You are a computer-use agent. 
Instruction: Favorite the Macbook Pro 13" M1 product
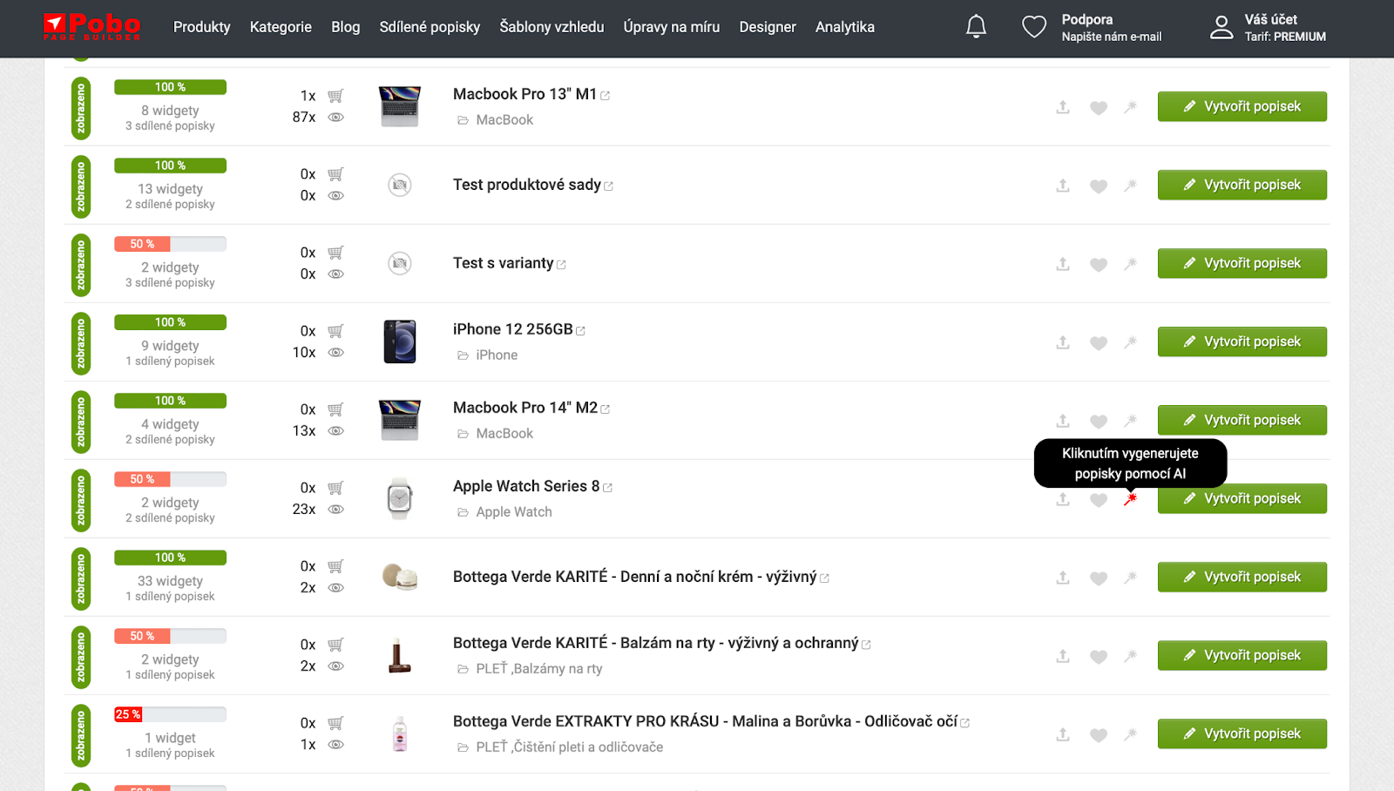[1099, 108]
